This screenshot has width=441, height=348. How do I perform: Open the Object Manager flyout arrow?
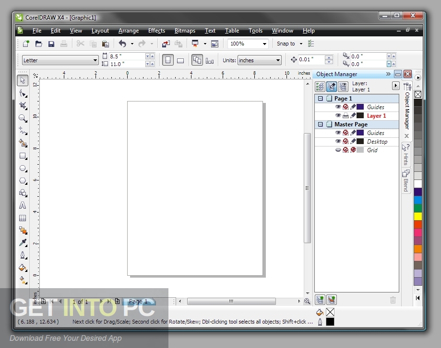click(x=396, y=86)
